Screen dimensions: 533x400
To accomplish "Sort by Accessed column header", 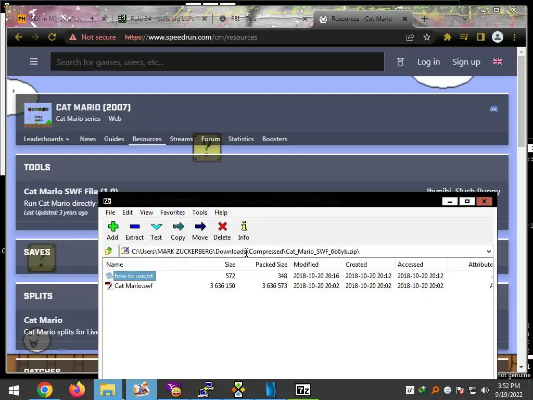I will (420, 264).
